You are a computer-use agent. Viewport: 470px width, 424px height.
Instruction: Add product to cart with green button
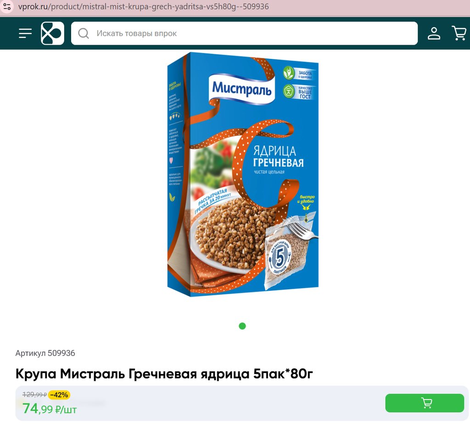pos(425,403)
